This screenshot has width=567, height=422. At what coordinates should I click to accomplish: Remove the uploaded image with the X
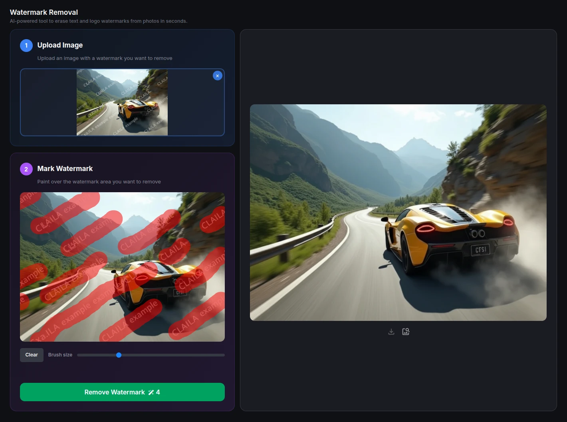pyautogui.click(x=217, y=76)
